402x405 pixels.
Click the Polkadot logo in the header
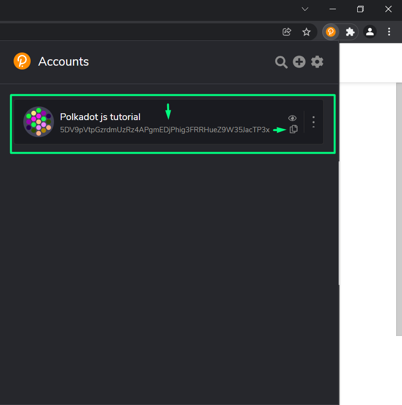(x=21, y=61)
